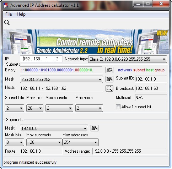Click the application icon in the title bar
The height and width of the screenshot is (169, 172).
coord(6,5)
